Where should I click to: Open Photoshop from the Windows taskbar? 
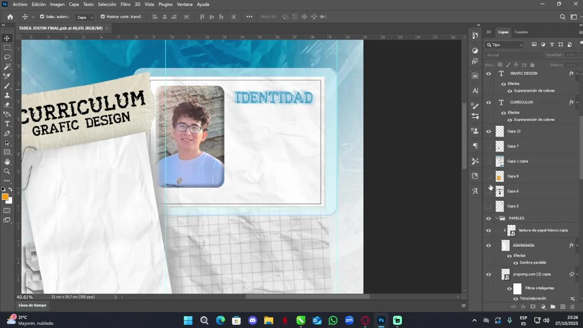click(x=381, y=320)
